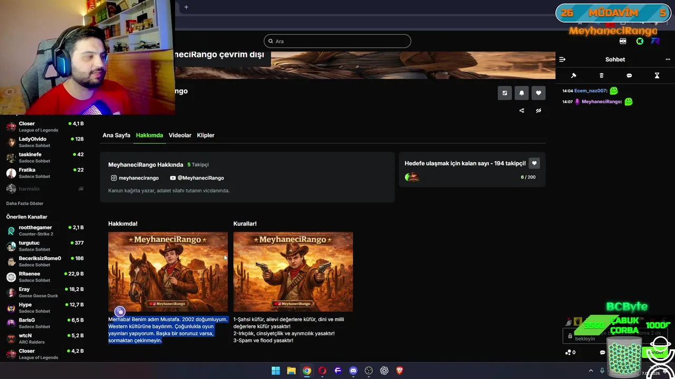Viewport: 675px width, 379px height.
Task: Click the heart follow button on channel header
Action: (538, 93)
